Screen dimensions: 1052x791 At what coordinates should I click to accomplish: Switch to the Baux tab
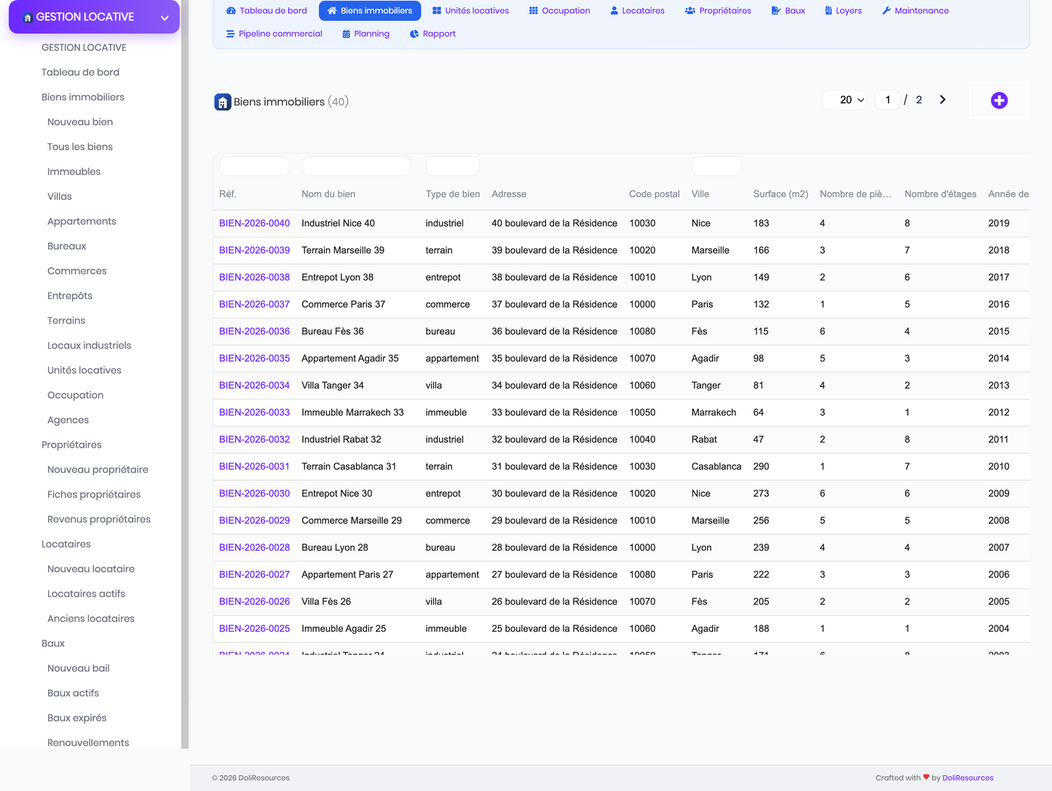pos(788,11)
